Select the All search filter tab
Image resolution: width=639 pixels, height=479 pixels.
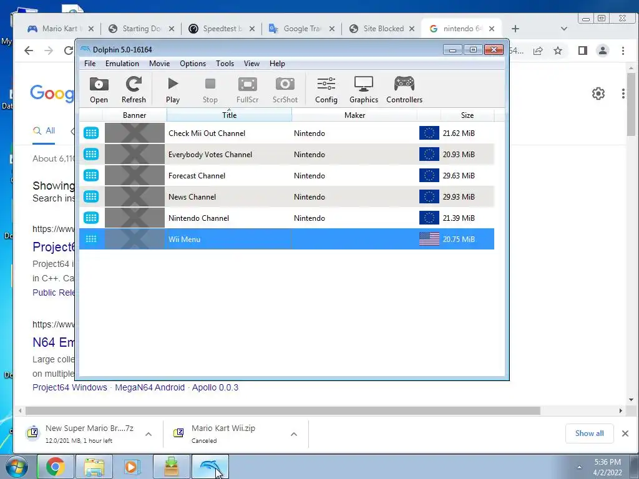[44, 131]
